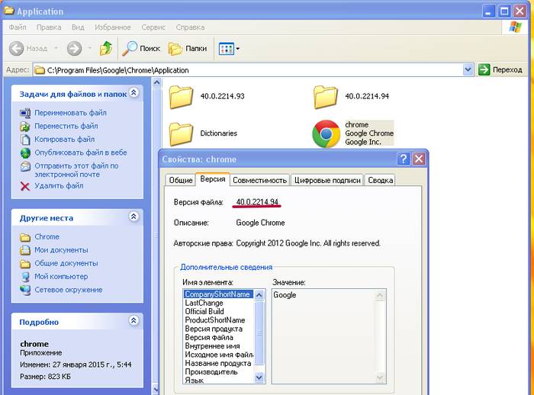Click Отправить этот файл по электронной почте
The height and width of the screenshot is (395, 534).
(76, 170)
